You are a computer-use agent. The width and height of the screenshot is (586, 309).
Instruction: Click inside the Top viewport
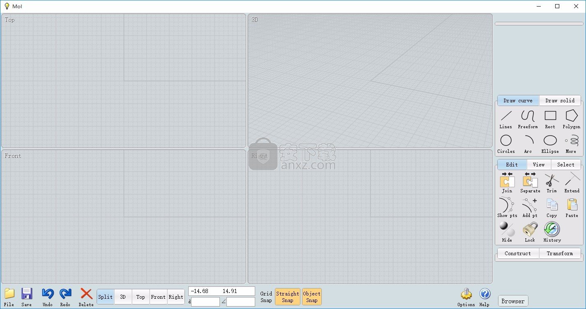[124, 81]
